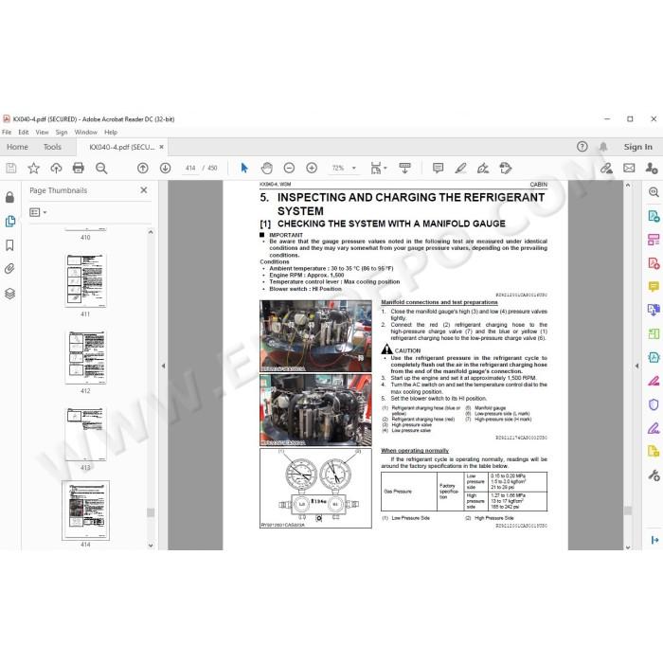Image resolution: width=663 pixels, height=663 pixels.
Task: Zoom out with the minus icon
Action: click(x=289, y=168)
